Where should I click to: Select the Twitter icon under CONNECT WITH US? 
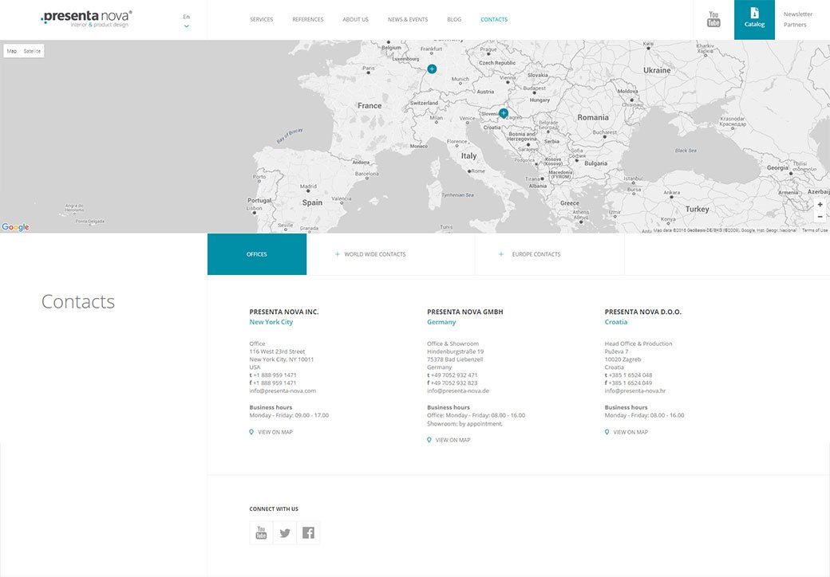click(x=284, y=532)
